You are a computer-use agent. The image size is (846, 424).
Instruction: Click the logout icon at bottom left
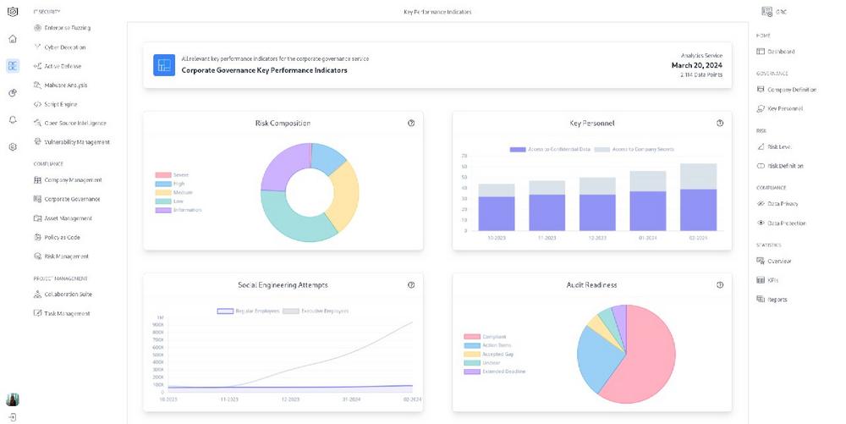[x=13, y=417]
